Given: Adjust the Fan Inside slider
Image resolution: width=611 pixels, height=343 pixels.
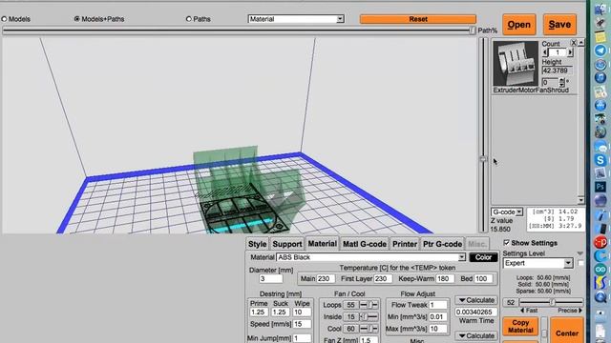Looking at the screenshot, I should 369,317.
